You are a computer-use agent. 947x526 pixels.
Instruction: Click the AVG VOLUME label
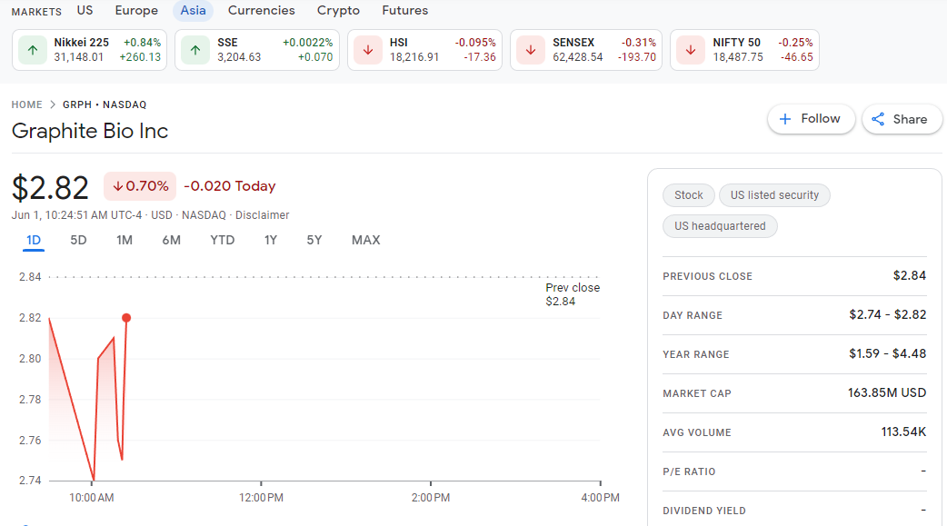click(x=697, y=432)
